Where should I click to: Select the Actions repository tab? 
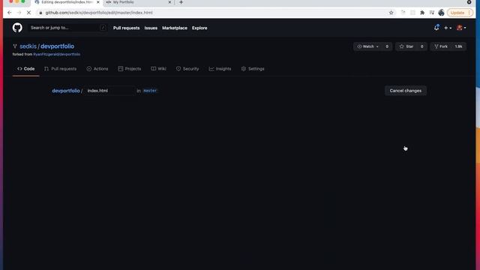pos(97,69)
